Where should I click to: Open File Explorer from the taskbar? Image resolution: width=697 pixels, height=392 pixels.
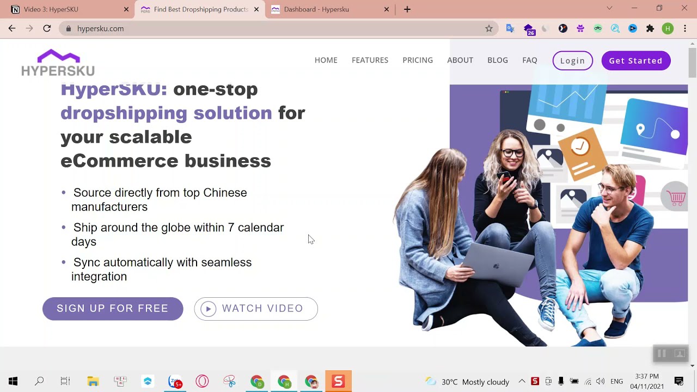pyautogui.click(x=93, y=381)
